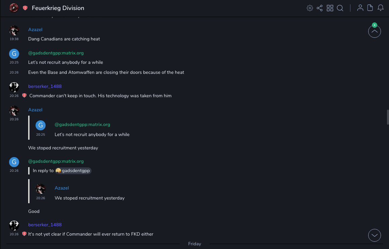Click the share room icon
Screen dimensions: 389x249
[x=320, y=8]
